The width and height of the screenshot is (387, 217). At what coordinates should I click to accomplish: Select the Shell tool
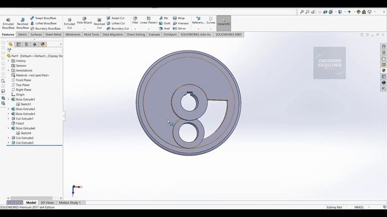164,28
